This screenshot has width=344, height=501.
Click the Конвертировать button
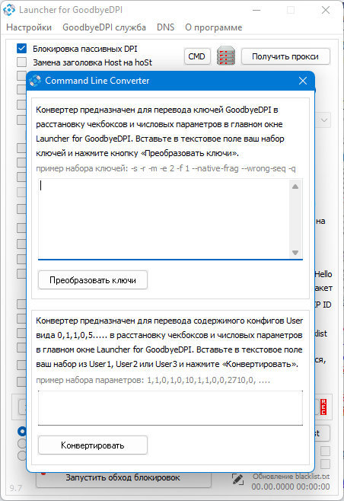pyautogui.click(x=93, y=445)
